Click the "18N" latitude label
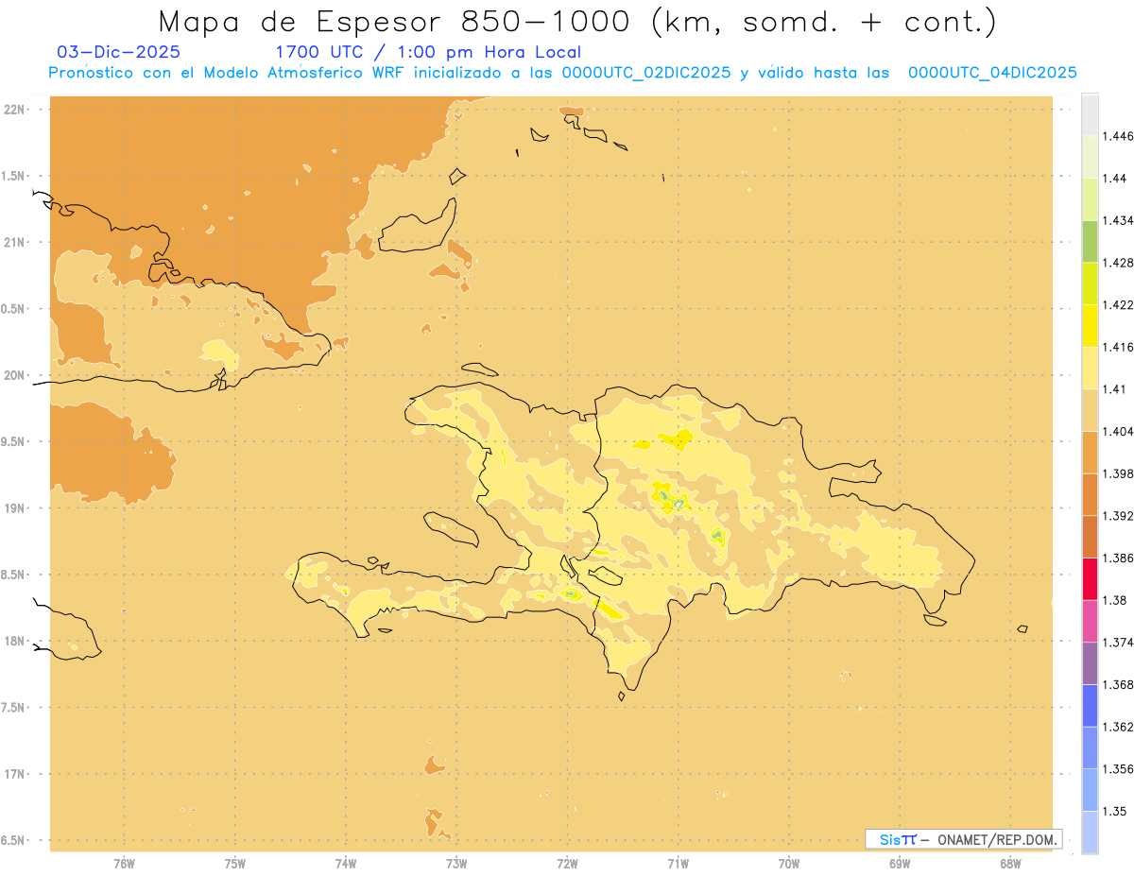The width and height of the screenshot is (1134, 876). [x=16, y=642]
